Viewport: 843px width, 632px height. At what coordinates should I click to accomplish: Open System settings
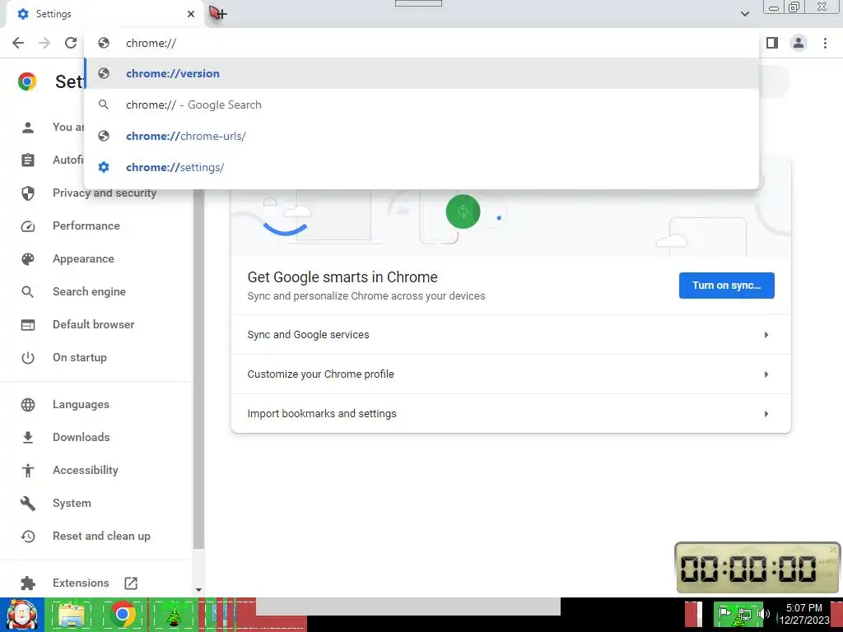[72, 503]
